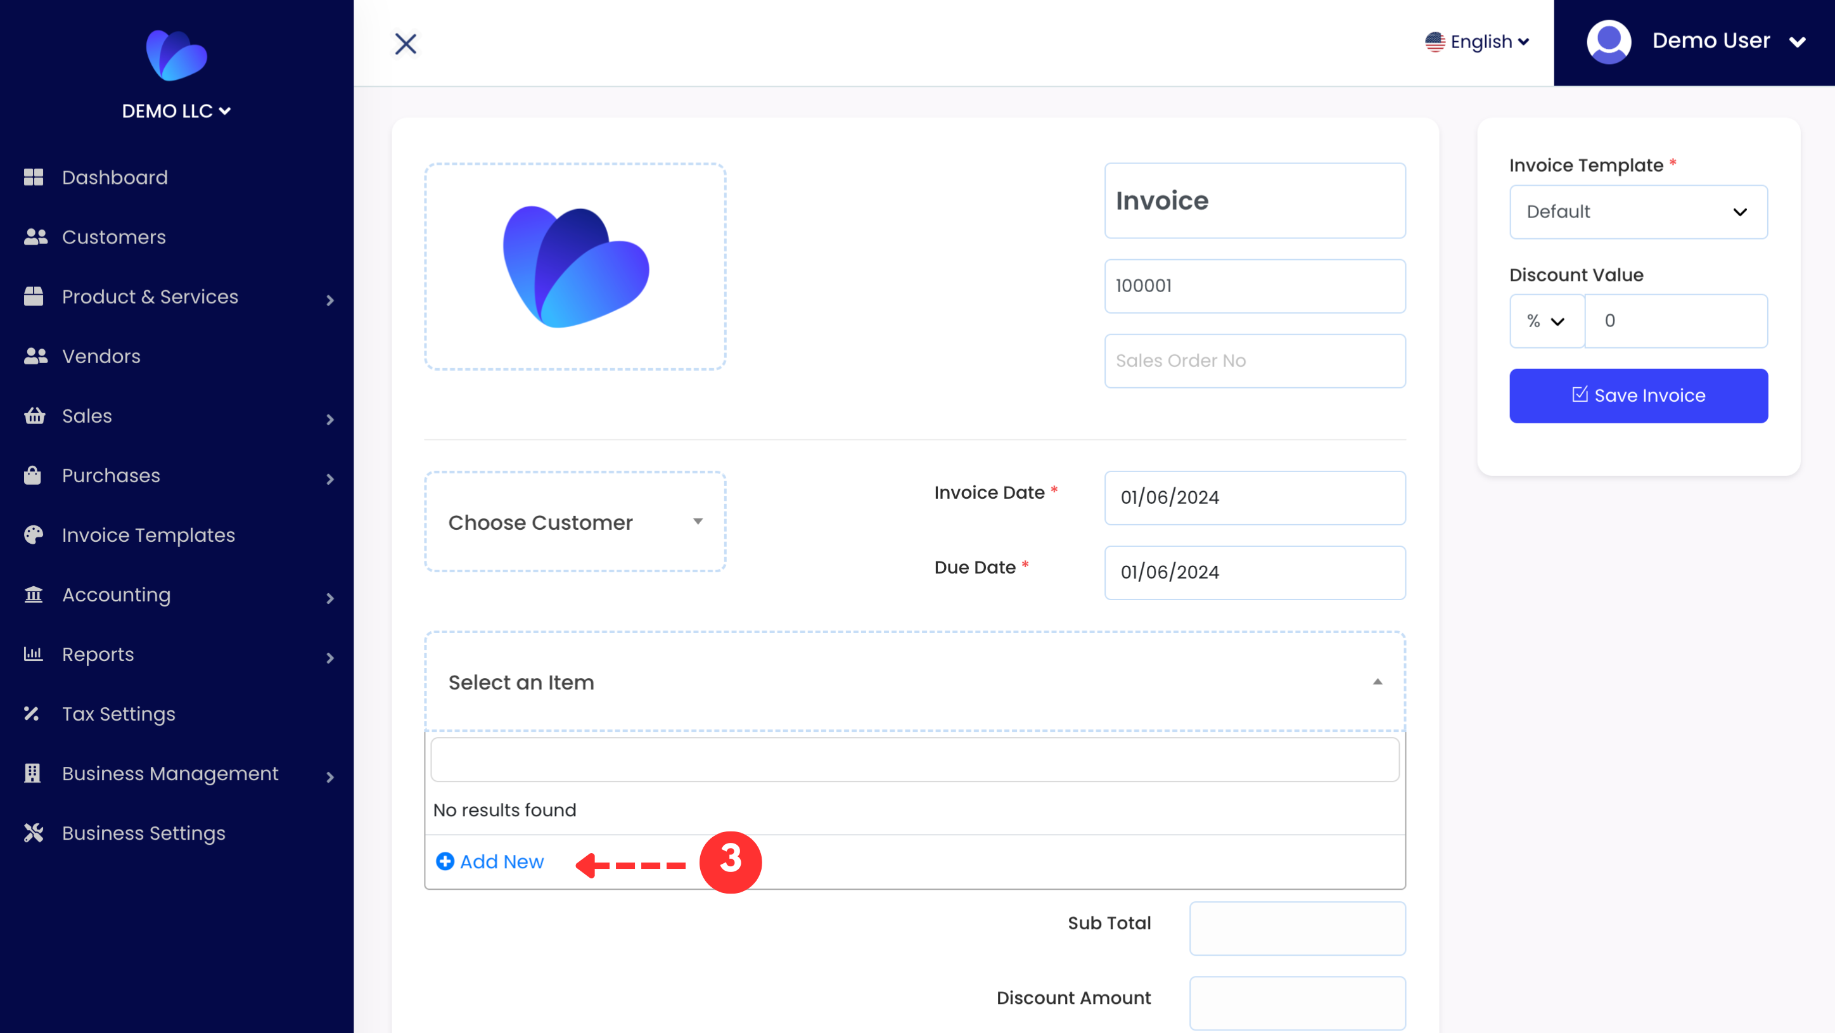The width and height of the screenshot is (1835, 1033).
Task: Click the invoice logo upload area
Action: [x=575, y=266]
